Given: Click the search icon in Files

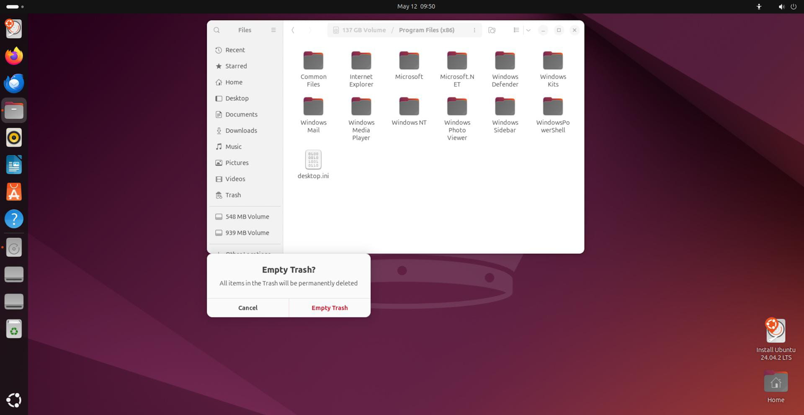Looking at the screenshot, I should [x=216, y=30].
